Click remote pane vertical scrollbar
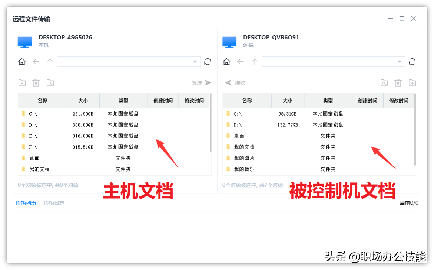434x270 pixels. coord(415,130)
